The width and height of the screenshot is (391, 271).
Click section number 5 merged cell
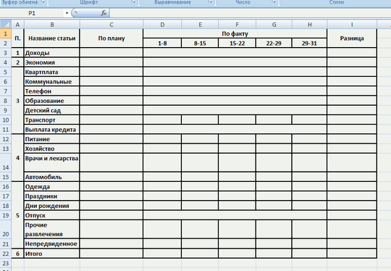click(17, 215)
